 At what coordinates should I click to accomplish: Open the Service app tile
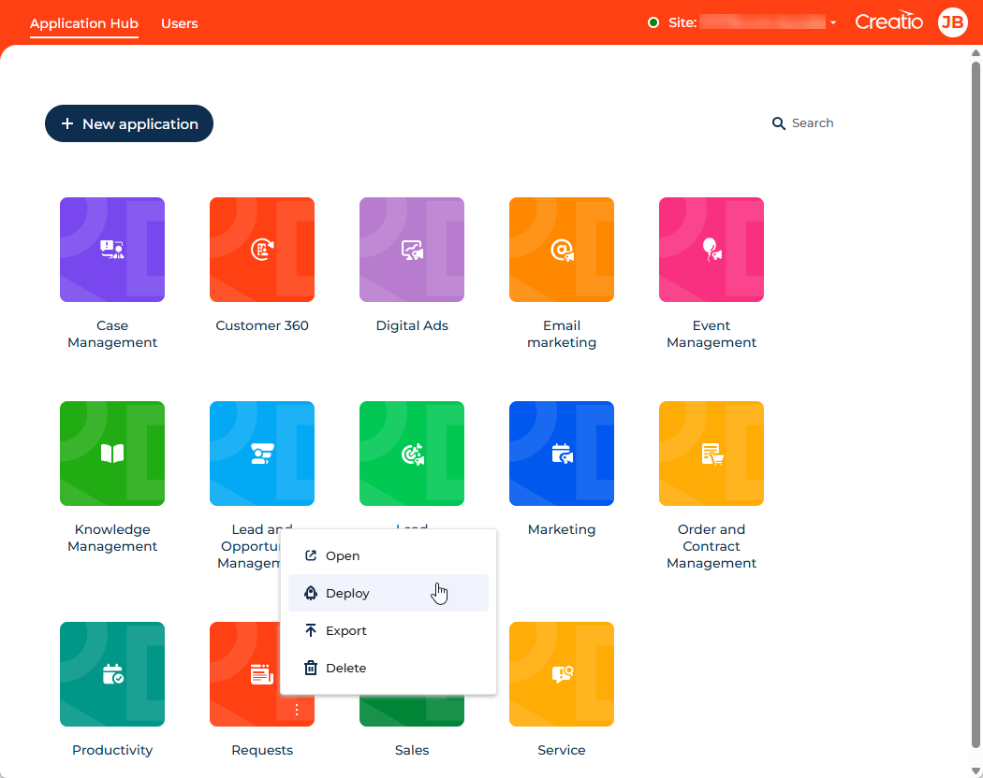(x=562, y=674)
